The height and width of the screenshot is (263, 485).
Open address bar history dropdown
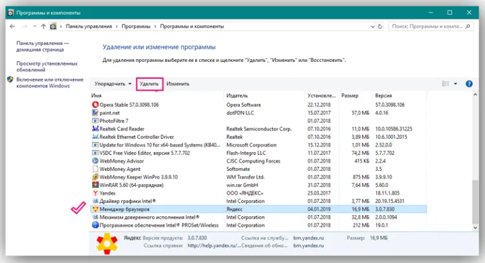pos(373,26)
